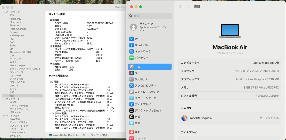This screenshot has height=140, width=286.
Task: Click the macOS Sequoia logo icon
Action: coord(184,118)
